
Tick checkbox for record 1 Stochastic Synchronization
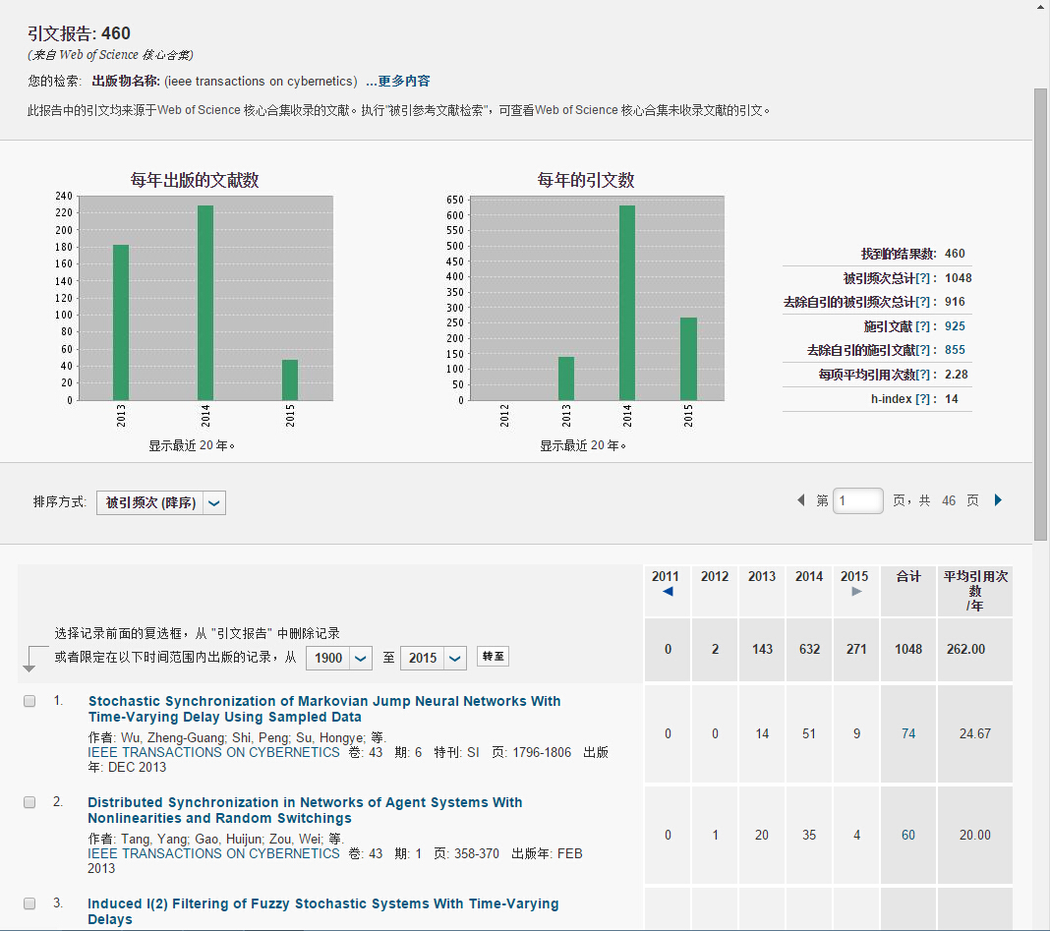(29, 701)
